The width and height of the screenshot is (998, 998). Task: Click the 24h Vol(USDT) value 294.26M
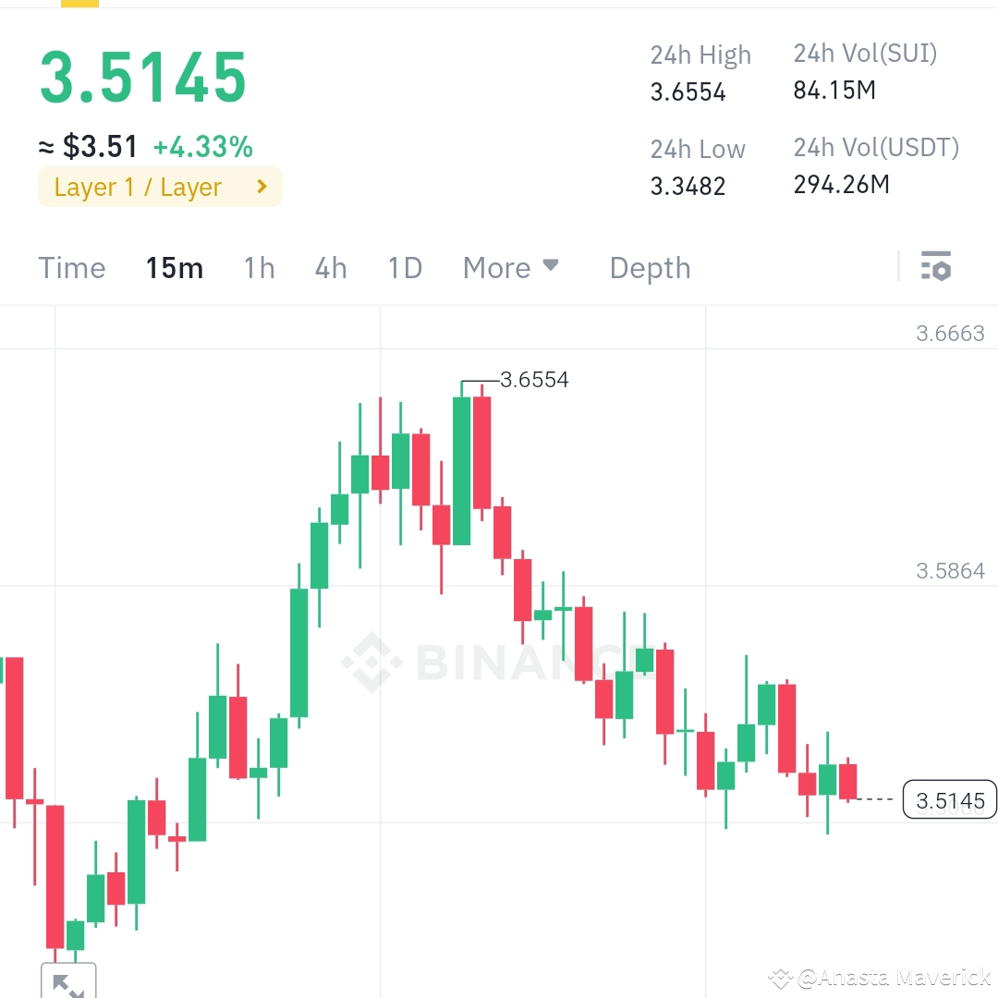coord(841,184)
